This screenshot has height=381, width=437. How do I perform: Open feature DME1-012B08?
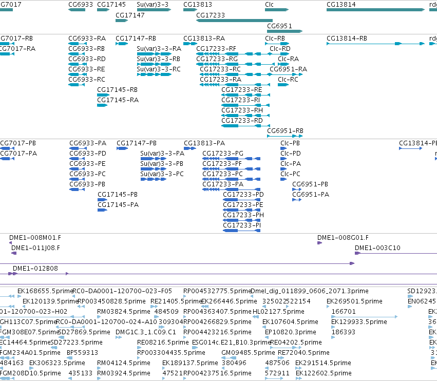click(35, 269)
